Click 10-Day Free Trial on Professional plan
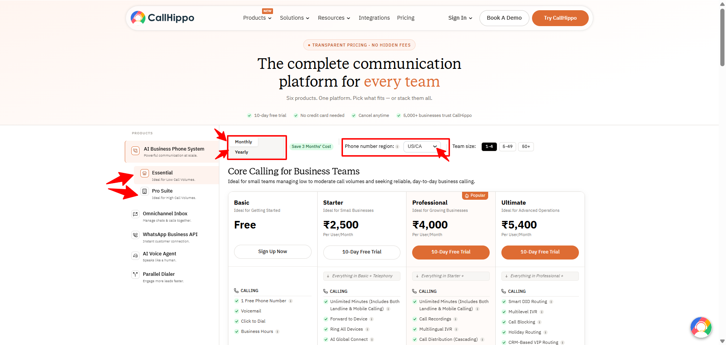726x345 pixels. pyautogui.click(x=451, y=252)
